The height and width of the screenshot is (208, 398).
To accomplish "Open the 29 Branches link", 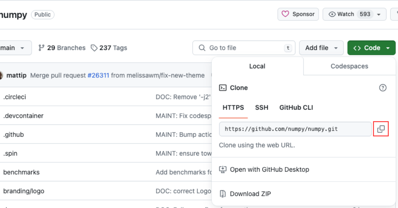I will 62,48.
